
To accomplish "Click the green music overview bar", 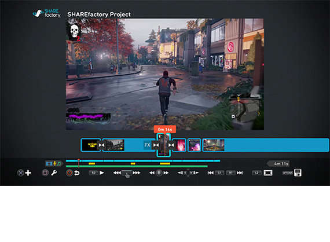I will pos(137,166).
